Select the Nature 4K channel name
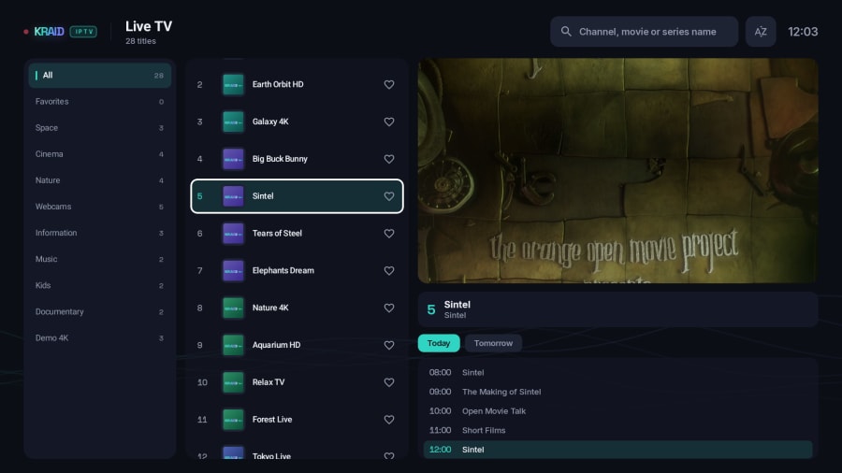The height and width of the screenshot is (473, 842). coord(270,308)
